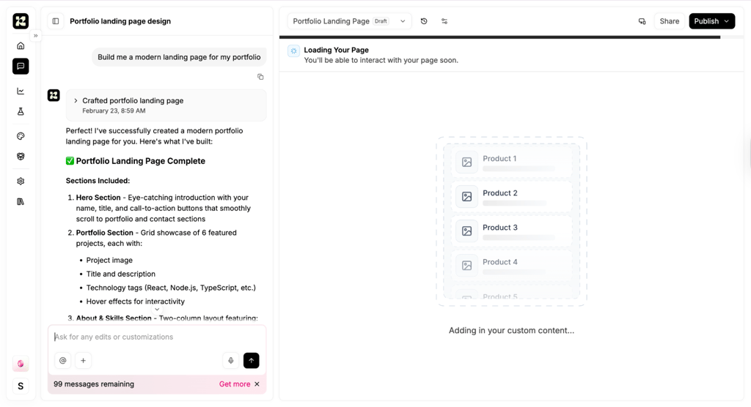Image resolution: width=751 pixels, height=407 pixels.
Task: Open the cube Components icon in the sidebar
Action: point(21,157)
